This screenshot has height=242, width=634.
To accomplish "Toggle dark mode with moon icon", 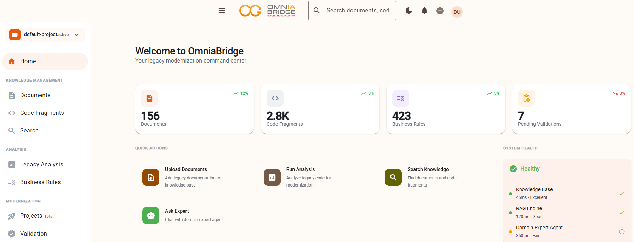I will pyautogui.click(x=409, y=11).
